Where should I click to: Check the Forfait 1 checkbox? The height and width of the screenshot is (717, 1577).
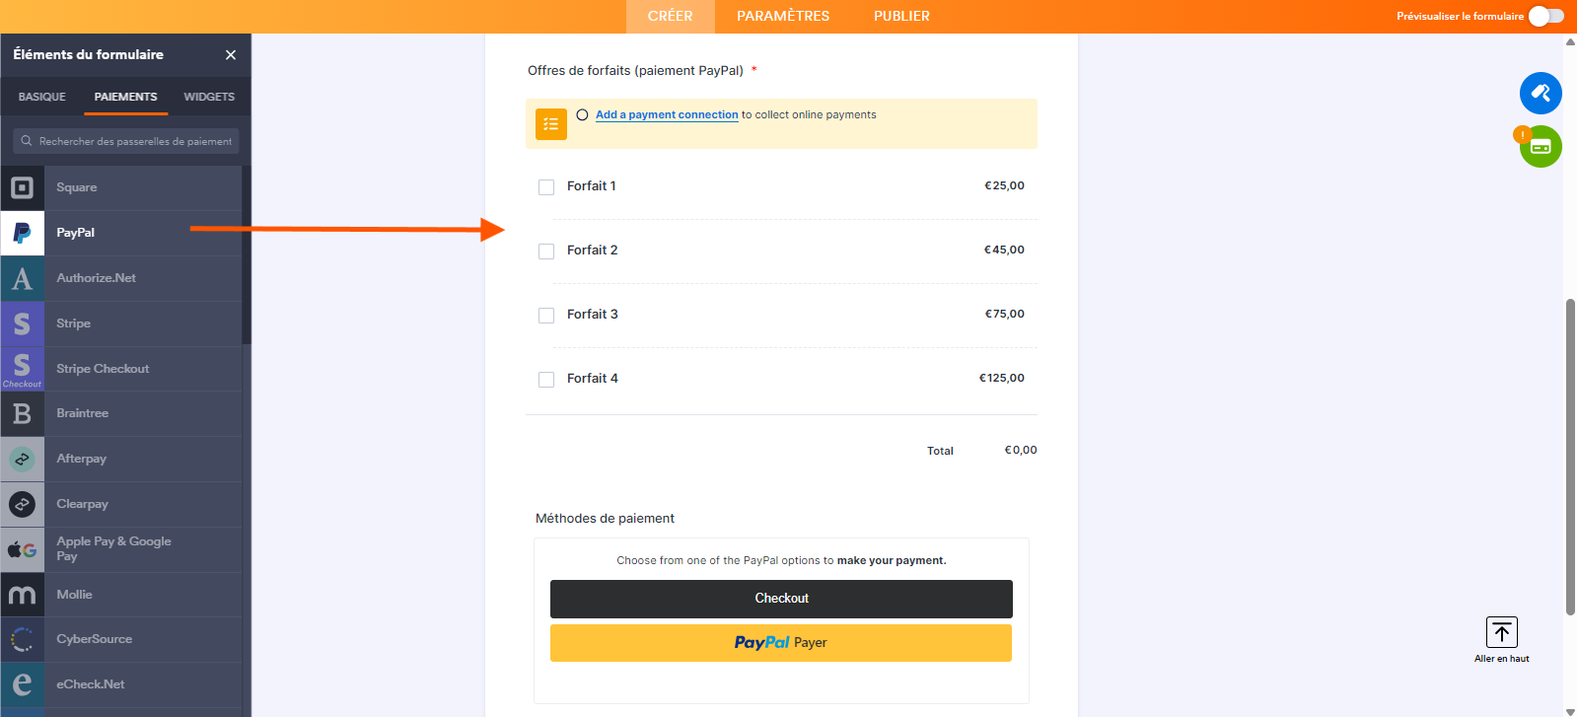[546, 187]
